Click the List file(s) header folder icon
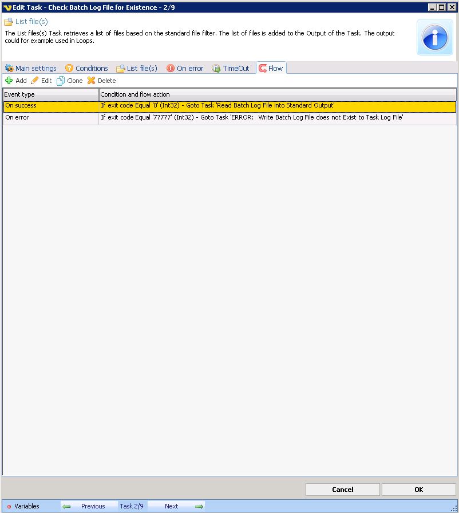This screenshot has height=513, width=459. (x=9, y=22)
